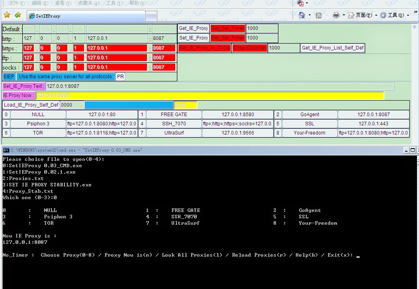Toggle the EIEP option
This screenshot has width=419, height=289.
point(8,76)
